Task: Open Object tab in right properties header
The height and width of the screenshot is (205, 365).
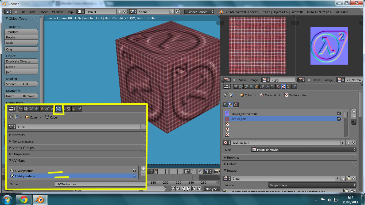Action: click(257, 87)
